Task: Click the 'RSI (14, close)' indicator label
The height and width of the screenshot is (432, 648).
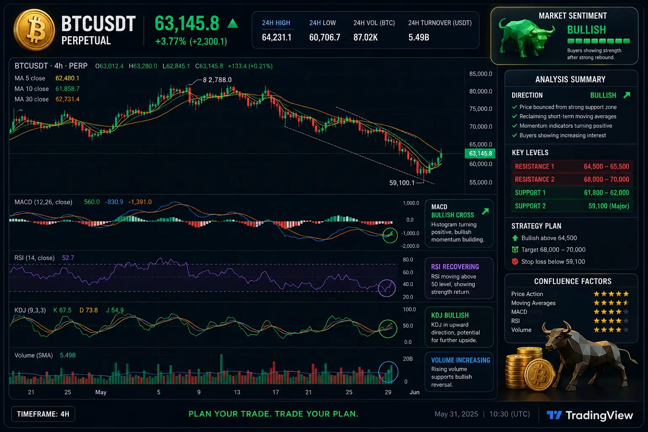Action: 35,258
